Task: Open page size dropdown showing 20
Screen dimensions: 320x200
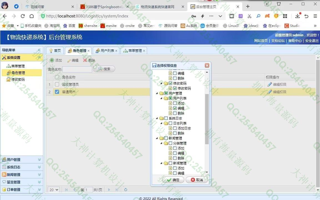Action: click(x=54, y=190)
